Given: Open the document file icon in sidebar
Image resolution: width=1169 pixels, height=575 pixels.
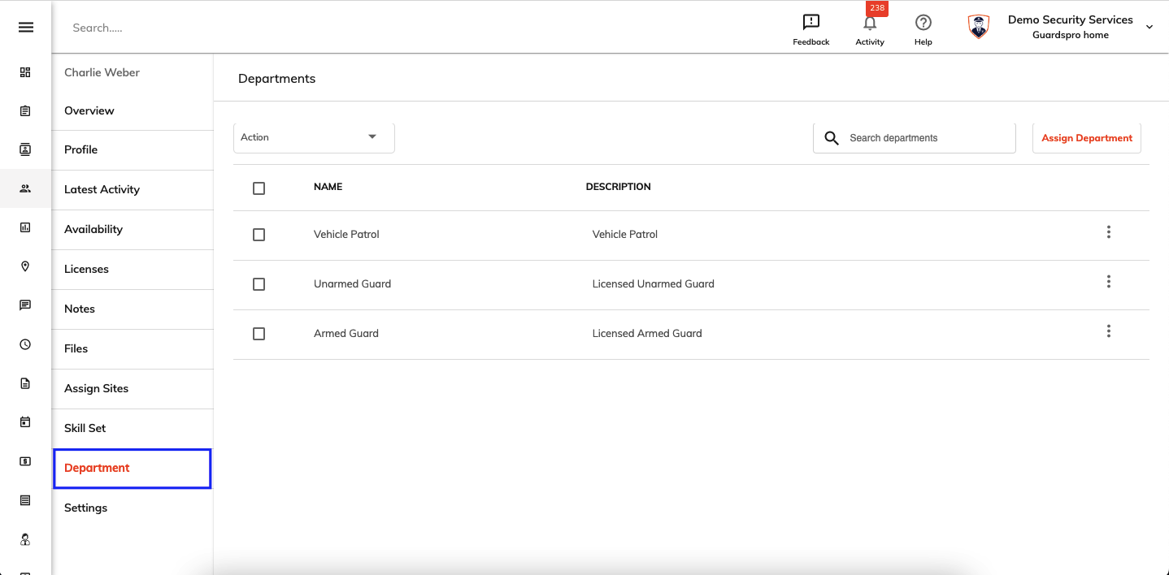Looking at the screenshot, I should pyautogui.click(x=25, y=383).
